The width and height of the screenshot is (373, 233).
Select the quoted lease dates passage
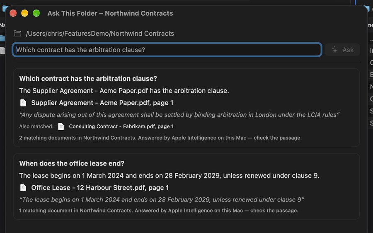[x=162, y=200]
